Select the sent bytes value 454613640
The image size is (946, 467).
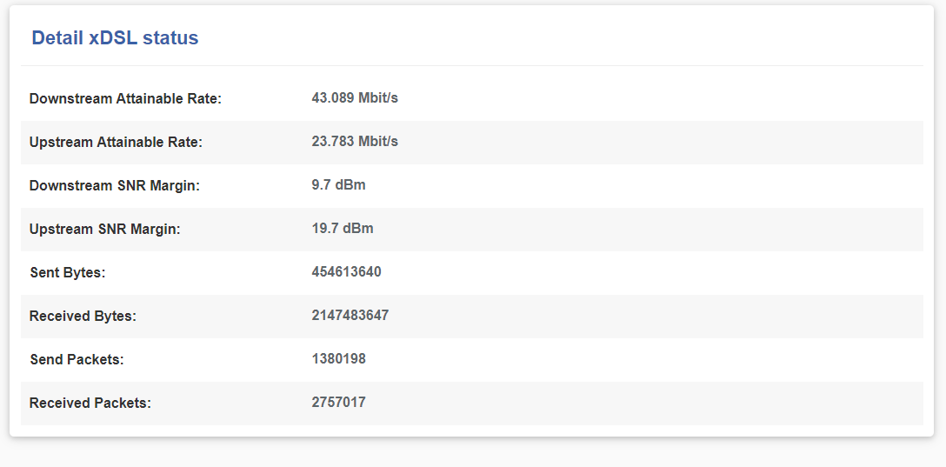click(346, 272)
